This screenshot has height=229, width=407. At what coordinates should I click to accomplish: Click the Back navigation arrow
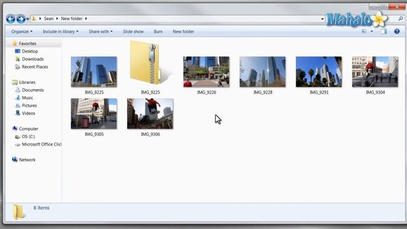[11, 18]
